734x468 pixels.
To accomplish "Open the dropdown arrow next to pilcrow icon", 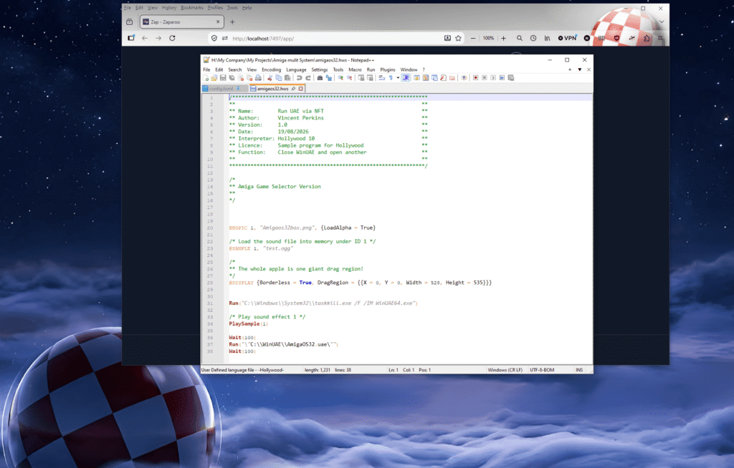I will pyautogui.click(x=398, y=77).
